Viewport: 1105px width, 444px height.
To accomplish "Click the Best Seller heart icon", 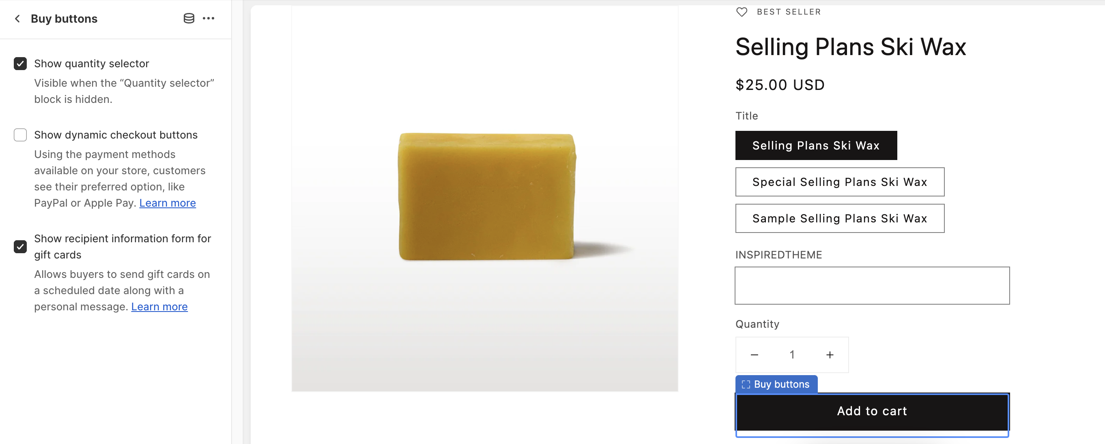I will coord(742,12).
